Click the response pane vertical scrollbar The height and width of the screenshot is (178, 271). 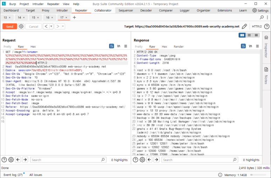[261, 79]
